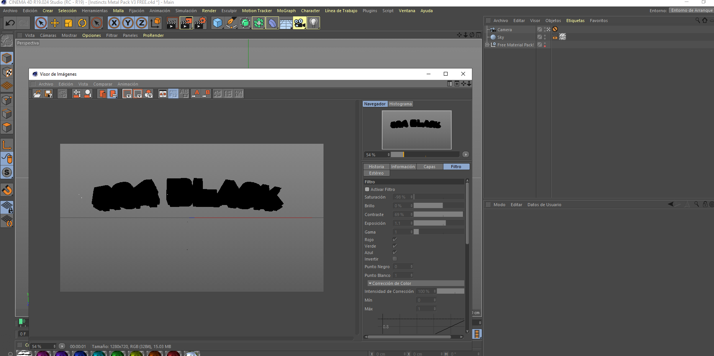Toggle the Invertir checkbox
Image resolution: width=714 pixels, height=356 pixels.
395,259
